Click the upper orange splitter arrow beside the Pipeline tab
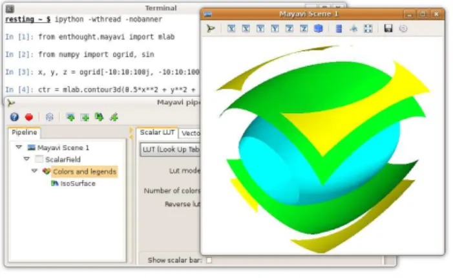The image size is (453, 278). [131, 130]
